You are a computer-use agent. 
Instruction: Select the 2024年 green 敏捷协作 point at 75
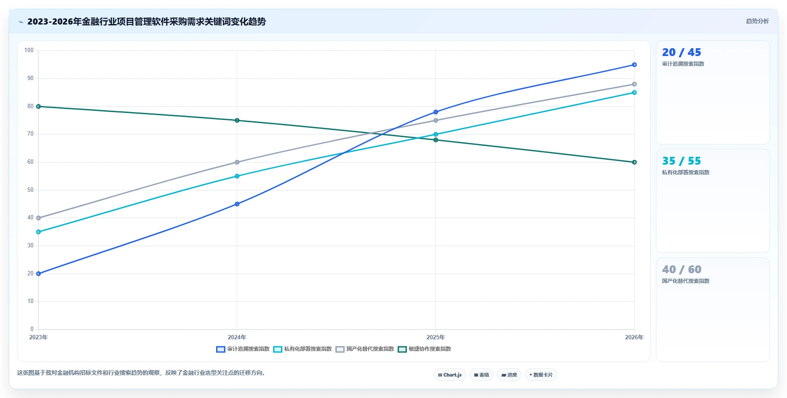(x=237, y=120)
